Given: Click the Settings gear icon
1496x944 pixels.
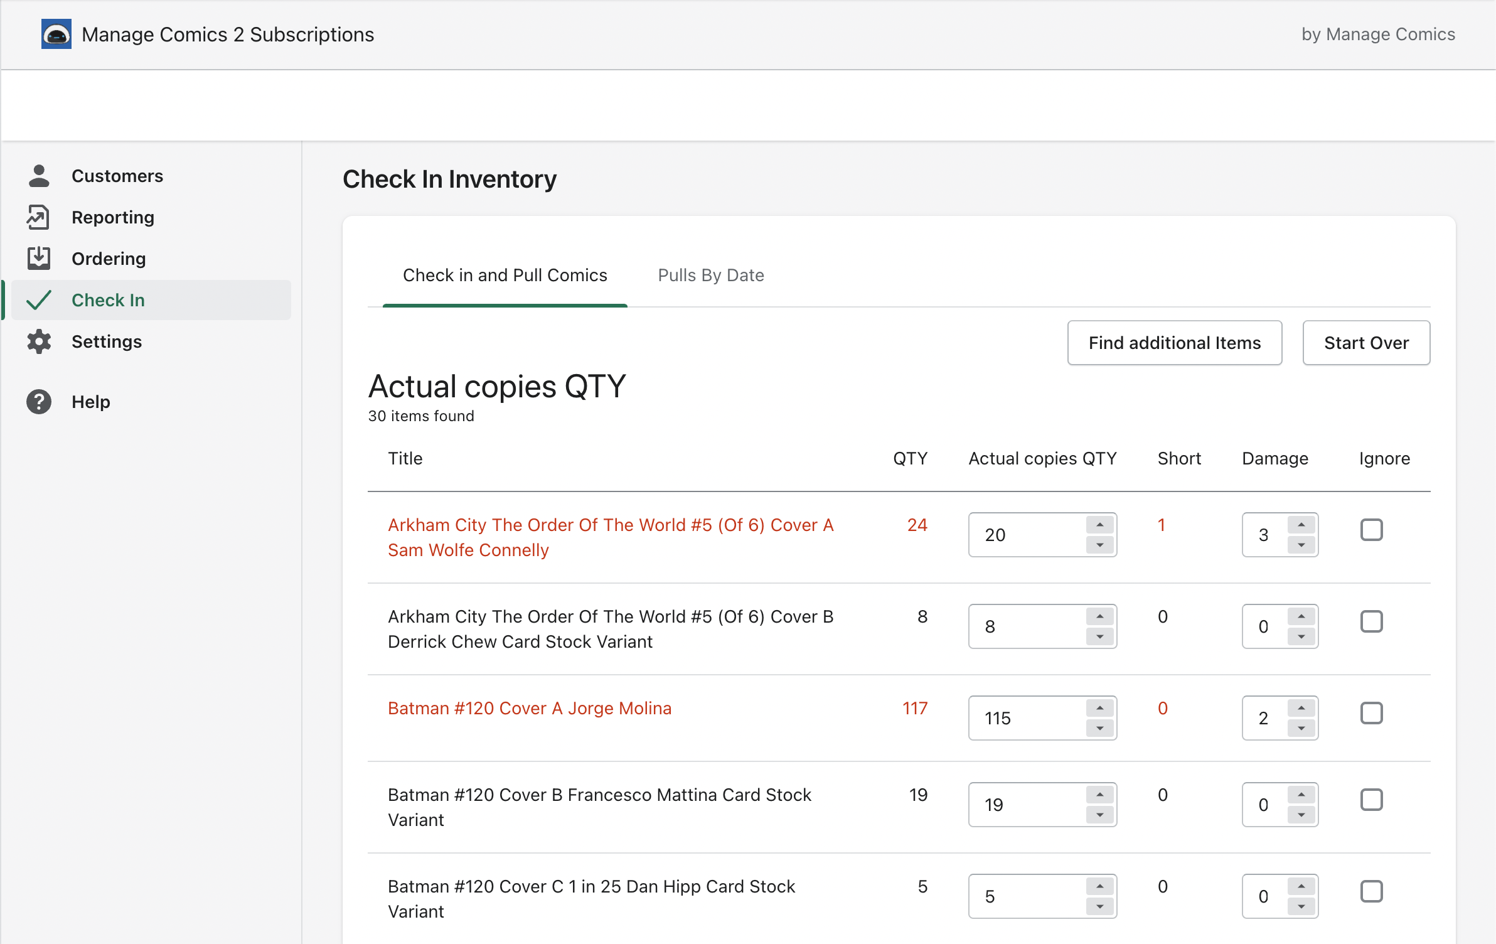Looking at the screenshot, I should (39, 341).
